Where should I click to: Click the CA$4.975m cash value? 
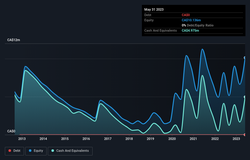pos(190,30)
